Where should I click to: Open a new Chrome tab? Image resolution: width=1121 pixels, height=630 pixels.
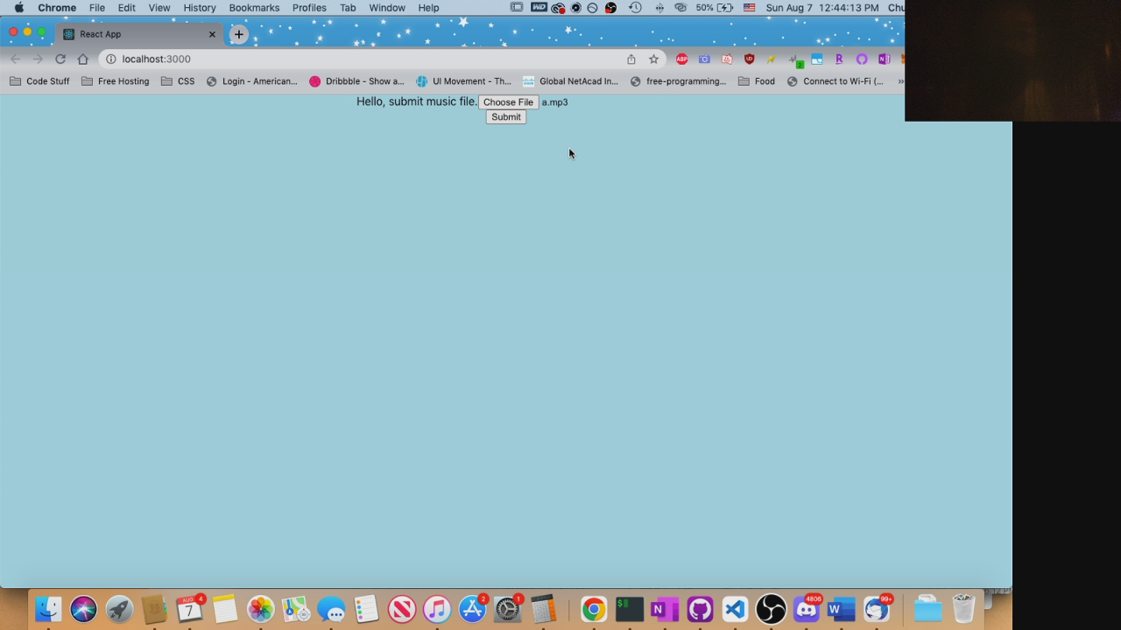click(x=238, y=34)
